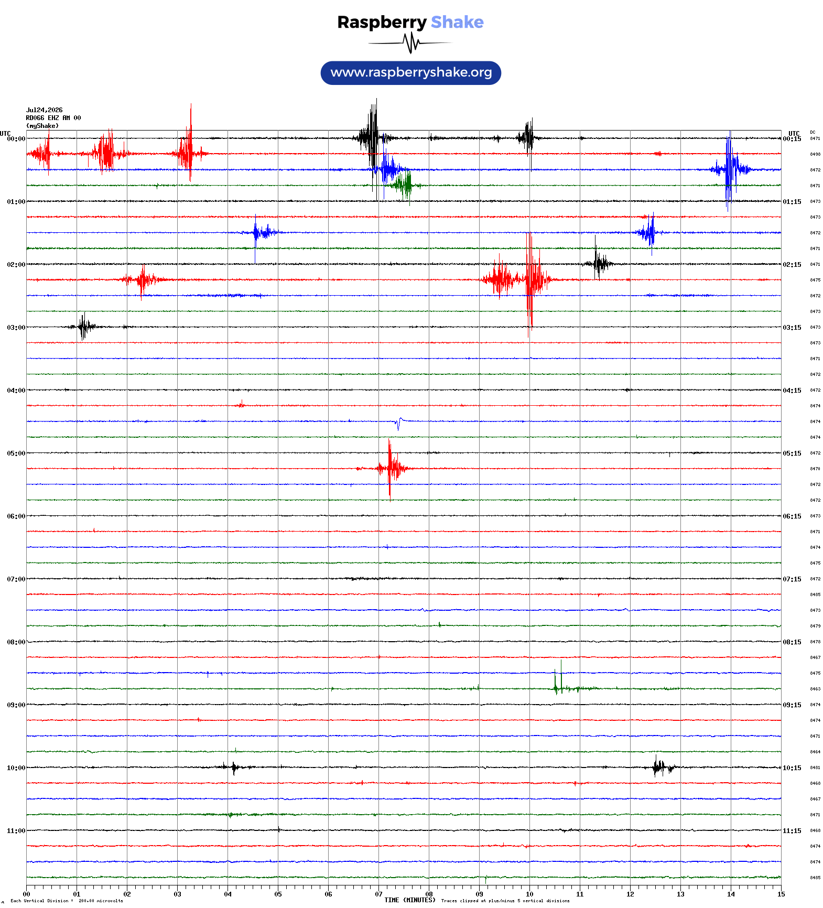The width and height of the screenshot is (823, 908).
Task: Select the 10:00 hour label
Action: [16, 768]
